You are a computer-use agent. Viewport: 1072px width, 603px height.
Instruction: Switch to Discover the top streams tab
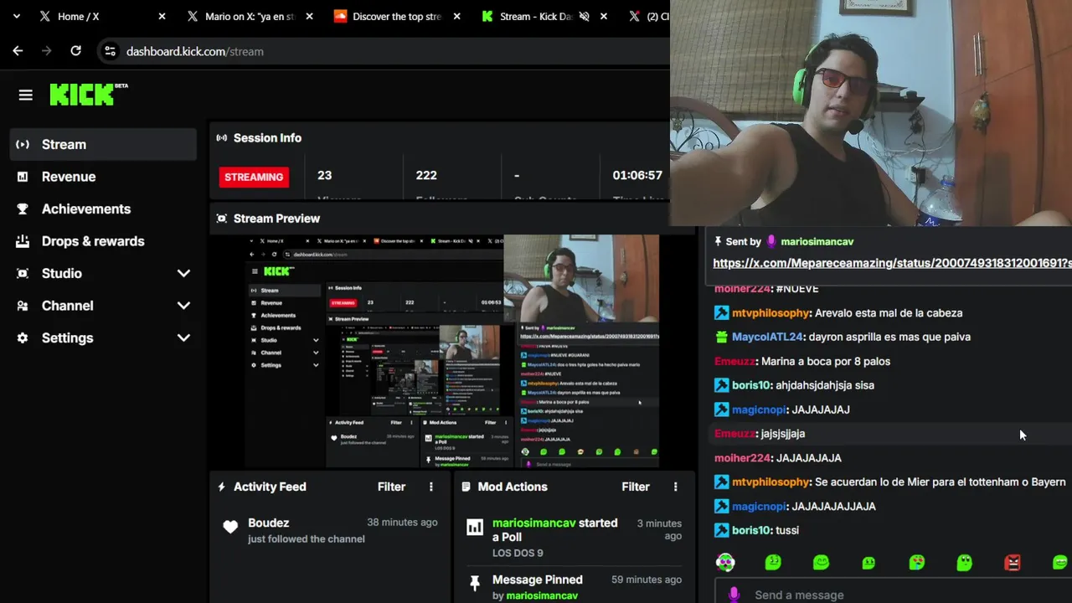[397, 16]
